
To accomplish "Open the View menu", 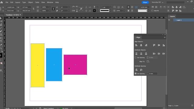I will pyautogui.click(x=43, y=2).
